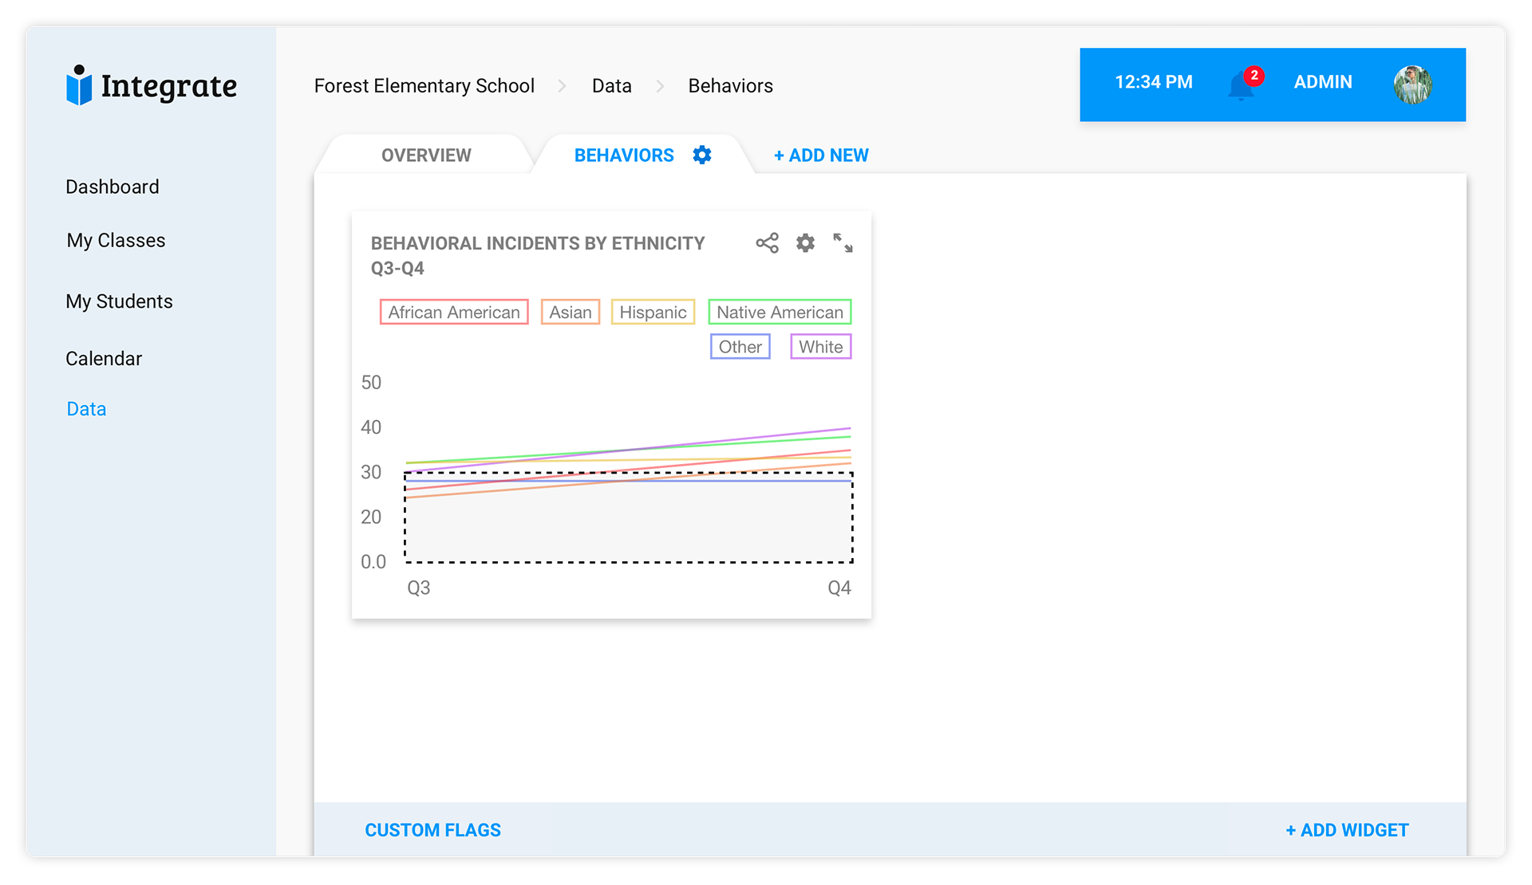Open Custom Flags
The width and height of the screenshot is (1532, 885).
click(432, 829)
